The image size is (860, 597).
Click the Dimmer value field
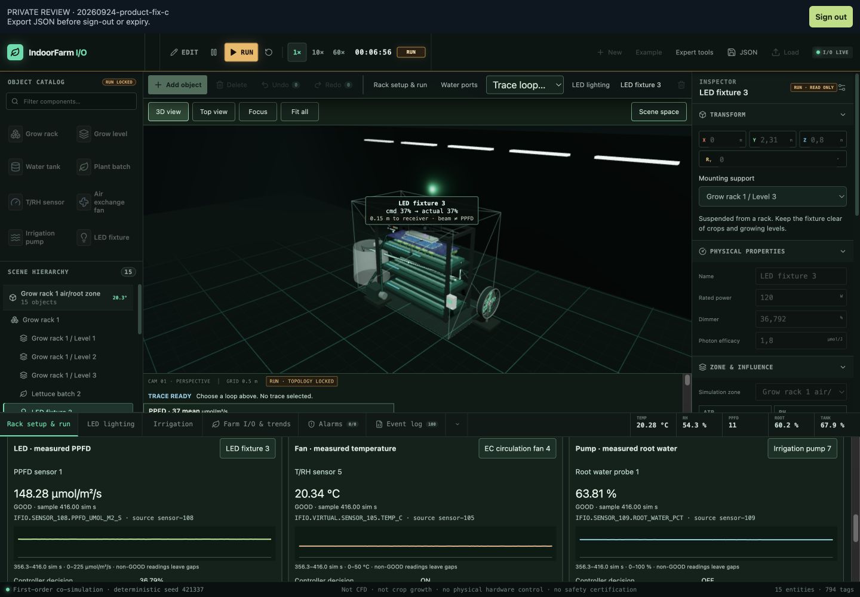801,319
